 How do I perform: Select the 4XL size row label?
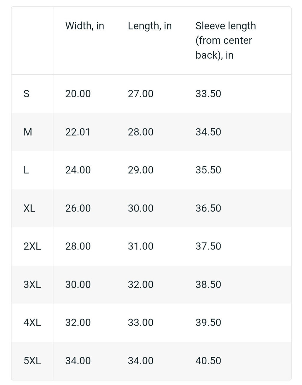point(32,323)
